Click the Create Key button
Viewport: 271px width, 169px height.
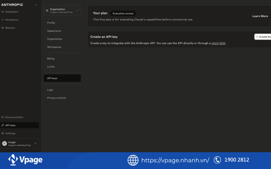[x=263, y=37]
